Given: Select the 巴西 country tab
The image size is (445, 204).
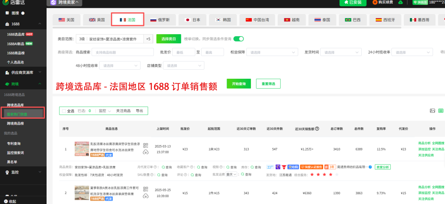Looking at the screenshot, I should (x=352, y=20).
